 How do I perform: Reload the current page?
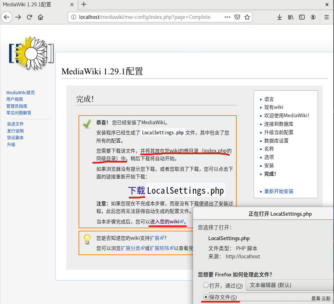[x=30, y=17]
